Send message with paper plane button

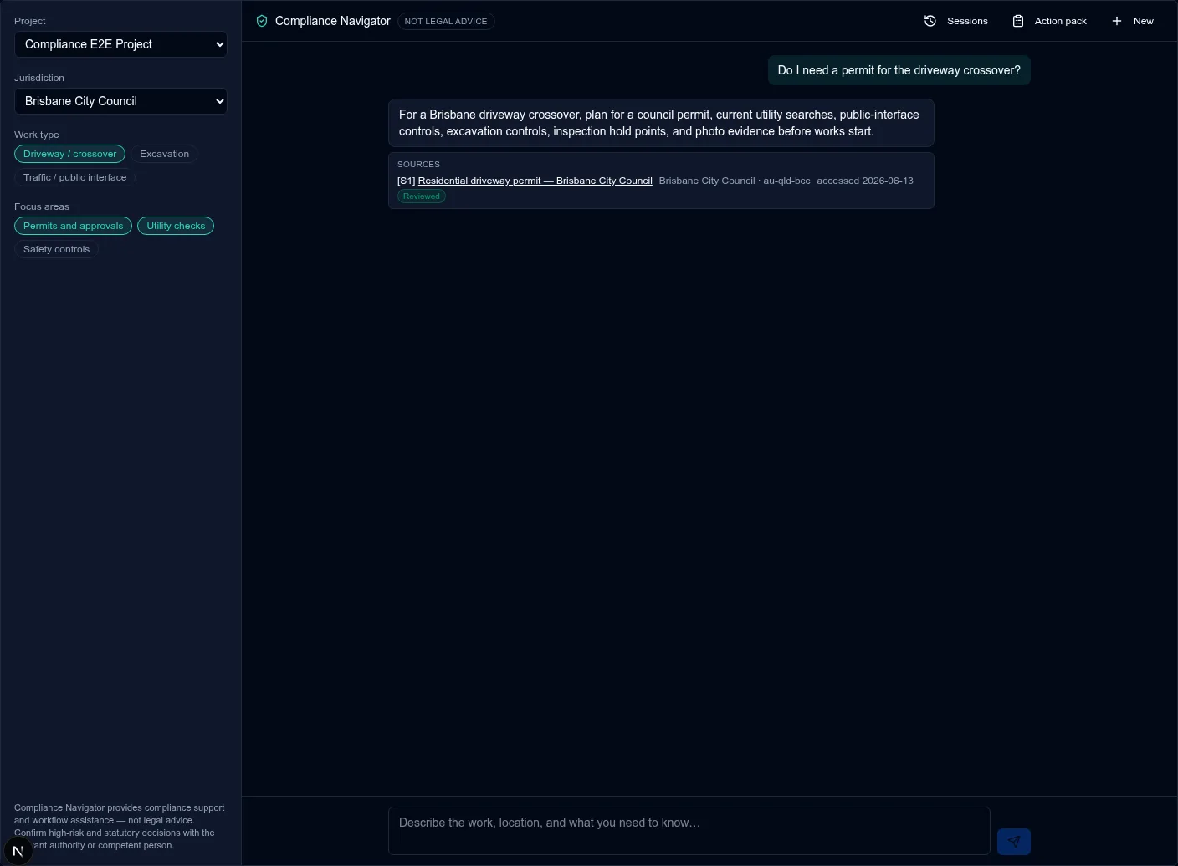tap(1014, 842)
